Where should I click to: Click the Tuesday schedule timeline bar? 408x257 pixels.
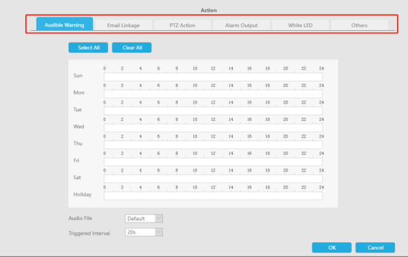(213, 111)
